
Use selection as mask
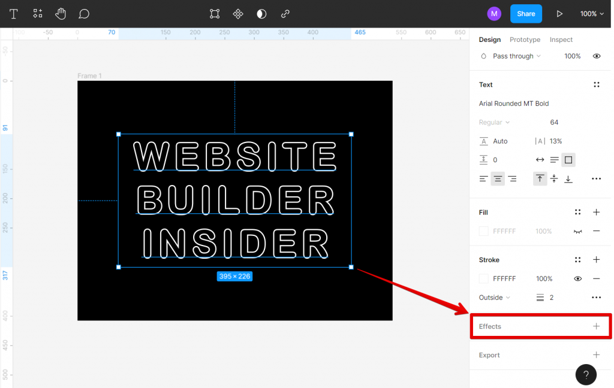261,13
